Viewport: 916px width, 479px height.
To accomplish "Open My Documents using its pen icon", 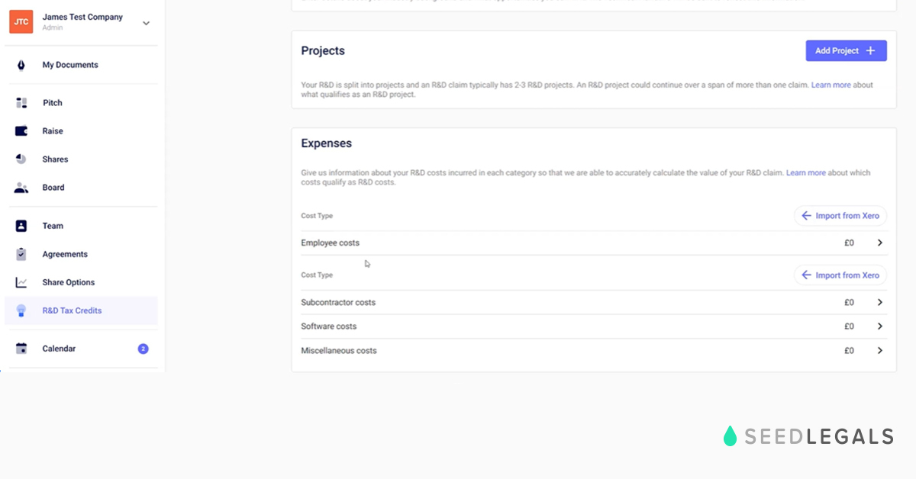I will click(22, 65).
